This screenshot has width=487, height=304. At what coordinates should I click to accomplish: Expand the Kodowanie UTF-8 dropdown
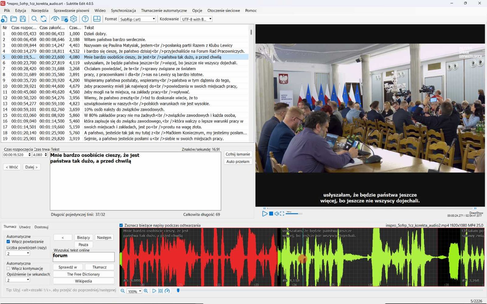pos(197,19)
